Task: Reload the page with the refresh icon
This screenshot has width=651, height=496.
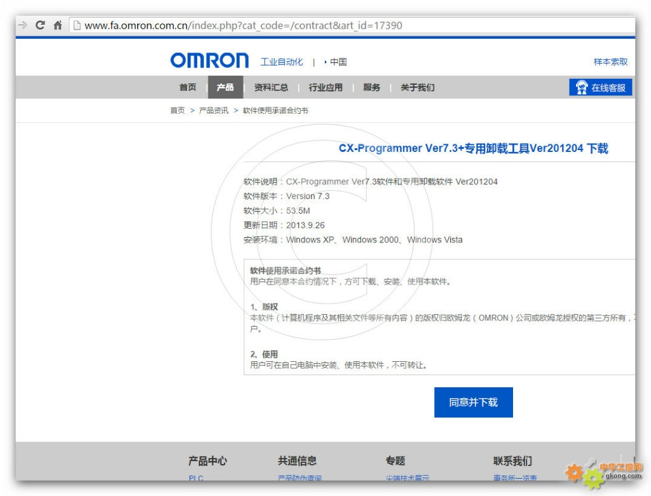Action: pos(40,25)
